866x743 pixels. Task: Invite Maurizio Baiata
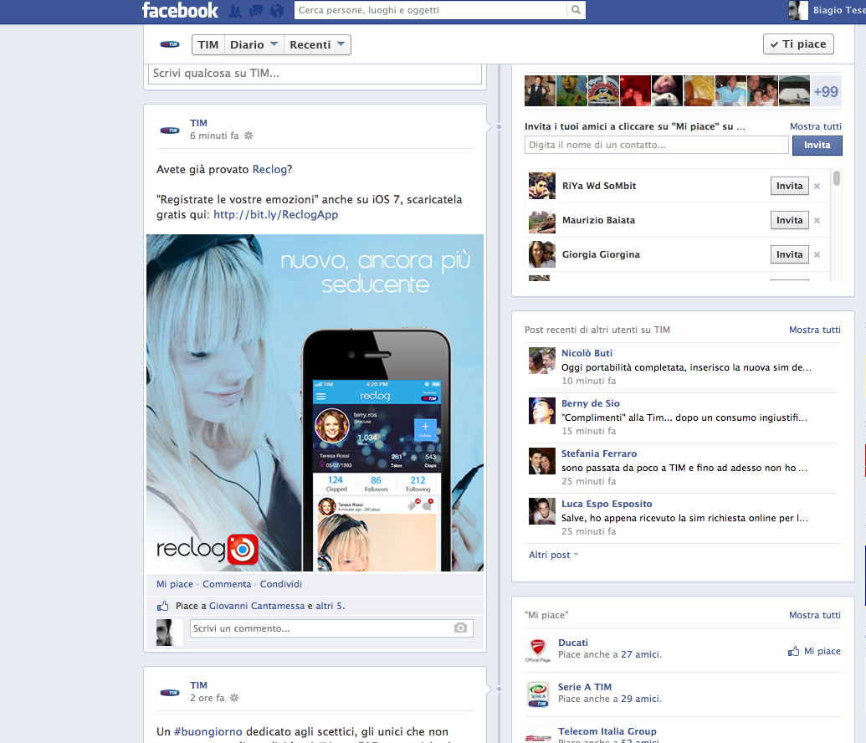point(789,220)
